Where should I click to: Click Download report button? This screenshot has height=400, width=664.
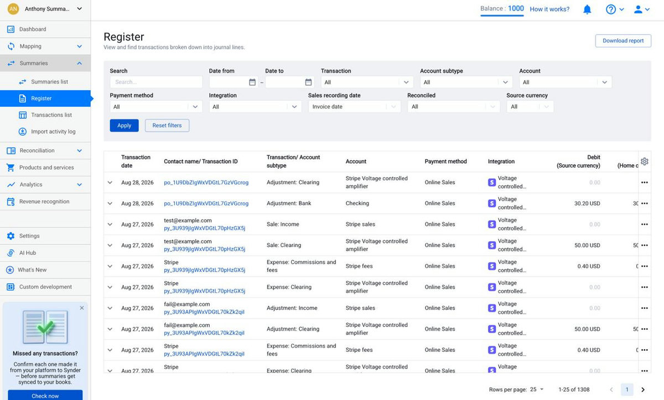click(x=623, y=40)
